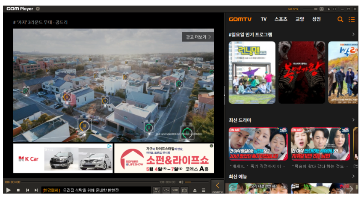Select the 성인 tab
Viewport: 361px width, 197px height.
tap(317, 19)
